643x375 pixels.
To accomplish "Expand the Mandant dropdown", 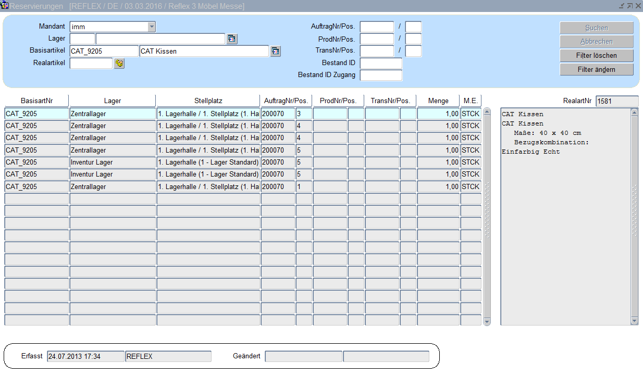I will 151,27.
